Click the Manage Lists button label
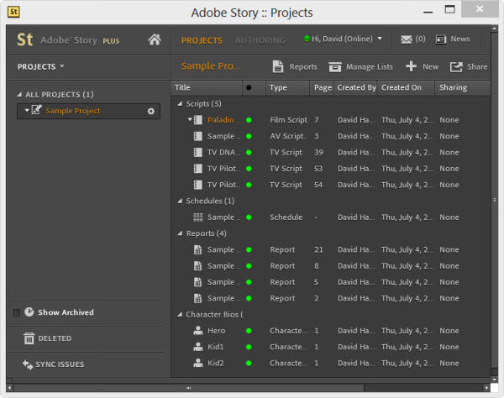The height and width of the screenshot is (398, 504). 370,67
